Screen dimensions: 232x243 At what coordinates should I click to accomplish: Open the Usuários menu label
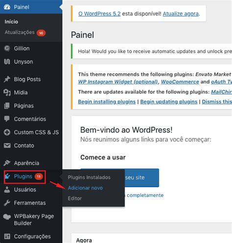coord(25,190)
